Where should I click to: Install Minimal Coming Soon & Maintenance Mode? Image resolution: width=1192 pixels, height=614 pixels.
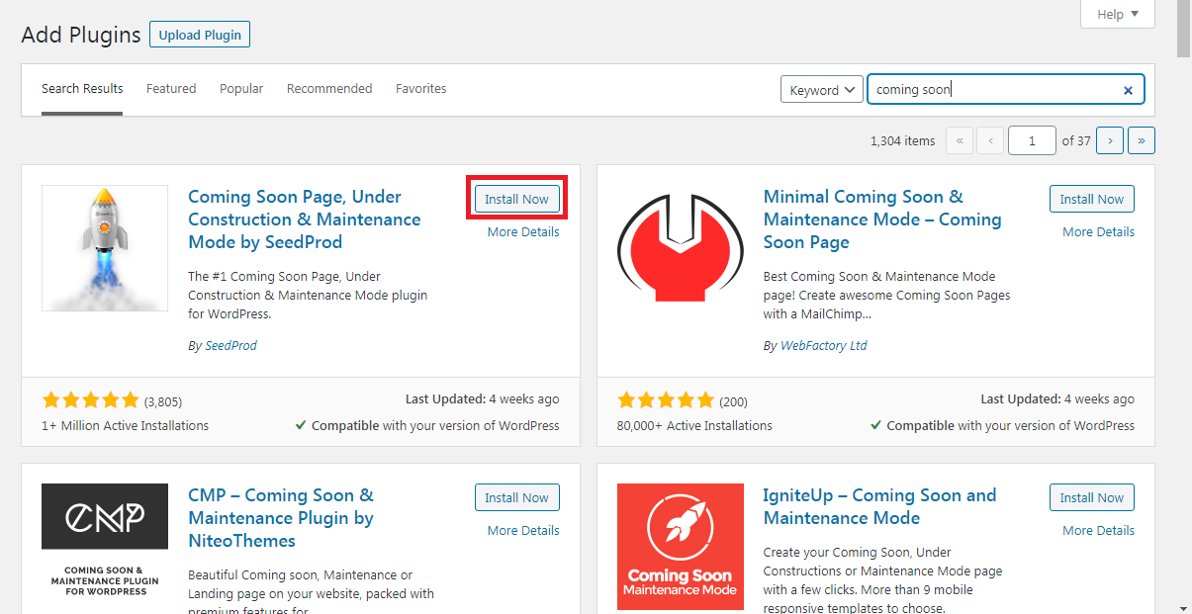pos(1092,199)
